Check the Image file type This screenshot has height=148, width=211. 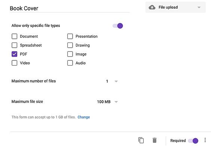pyautogui.click(x=70, y=54)
